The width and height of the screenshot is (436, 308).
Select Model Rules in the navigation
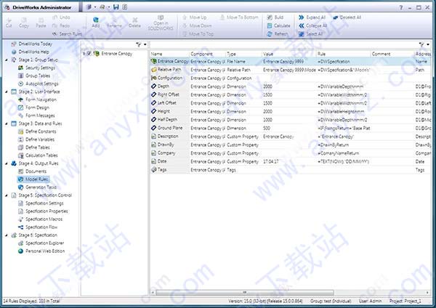pyautogui.click(x=33, y=179)
